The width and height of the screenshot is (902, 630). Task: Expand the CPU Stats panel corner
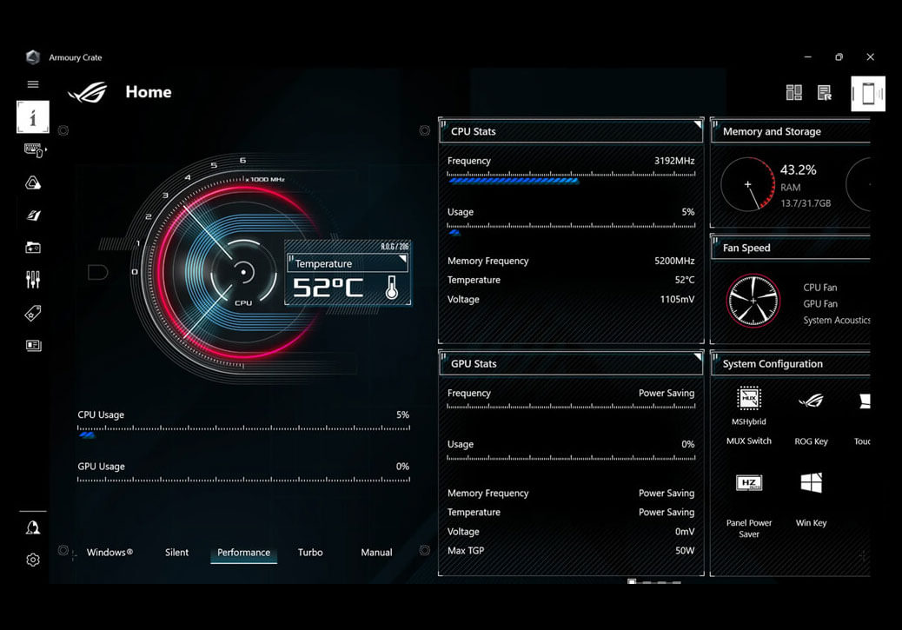(x=697, y=124)
